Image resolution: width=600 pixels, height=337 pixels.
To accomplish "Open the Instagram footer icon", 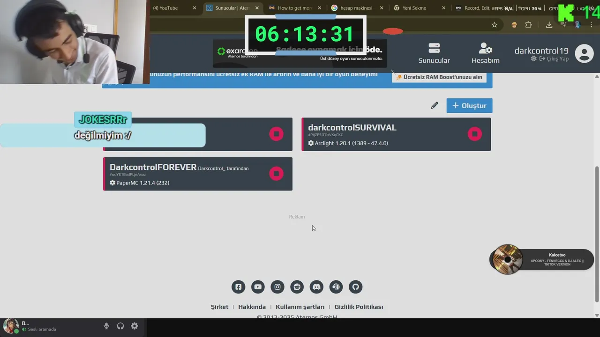I will pos(277,287).
